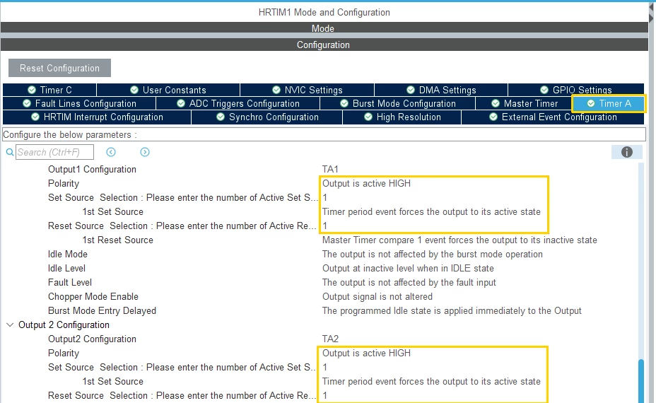The image size is (656, 403).
Task: Select the Timer A tab
Action: pyautogui.click(x=609, y=103)
